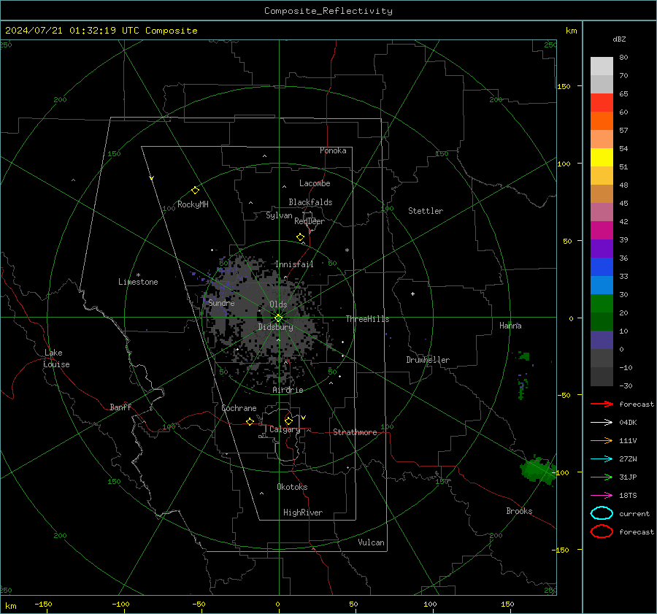The height and width of the screenshot is (614, 657).
Task: Click the HighRiver label
Action: 303,513
